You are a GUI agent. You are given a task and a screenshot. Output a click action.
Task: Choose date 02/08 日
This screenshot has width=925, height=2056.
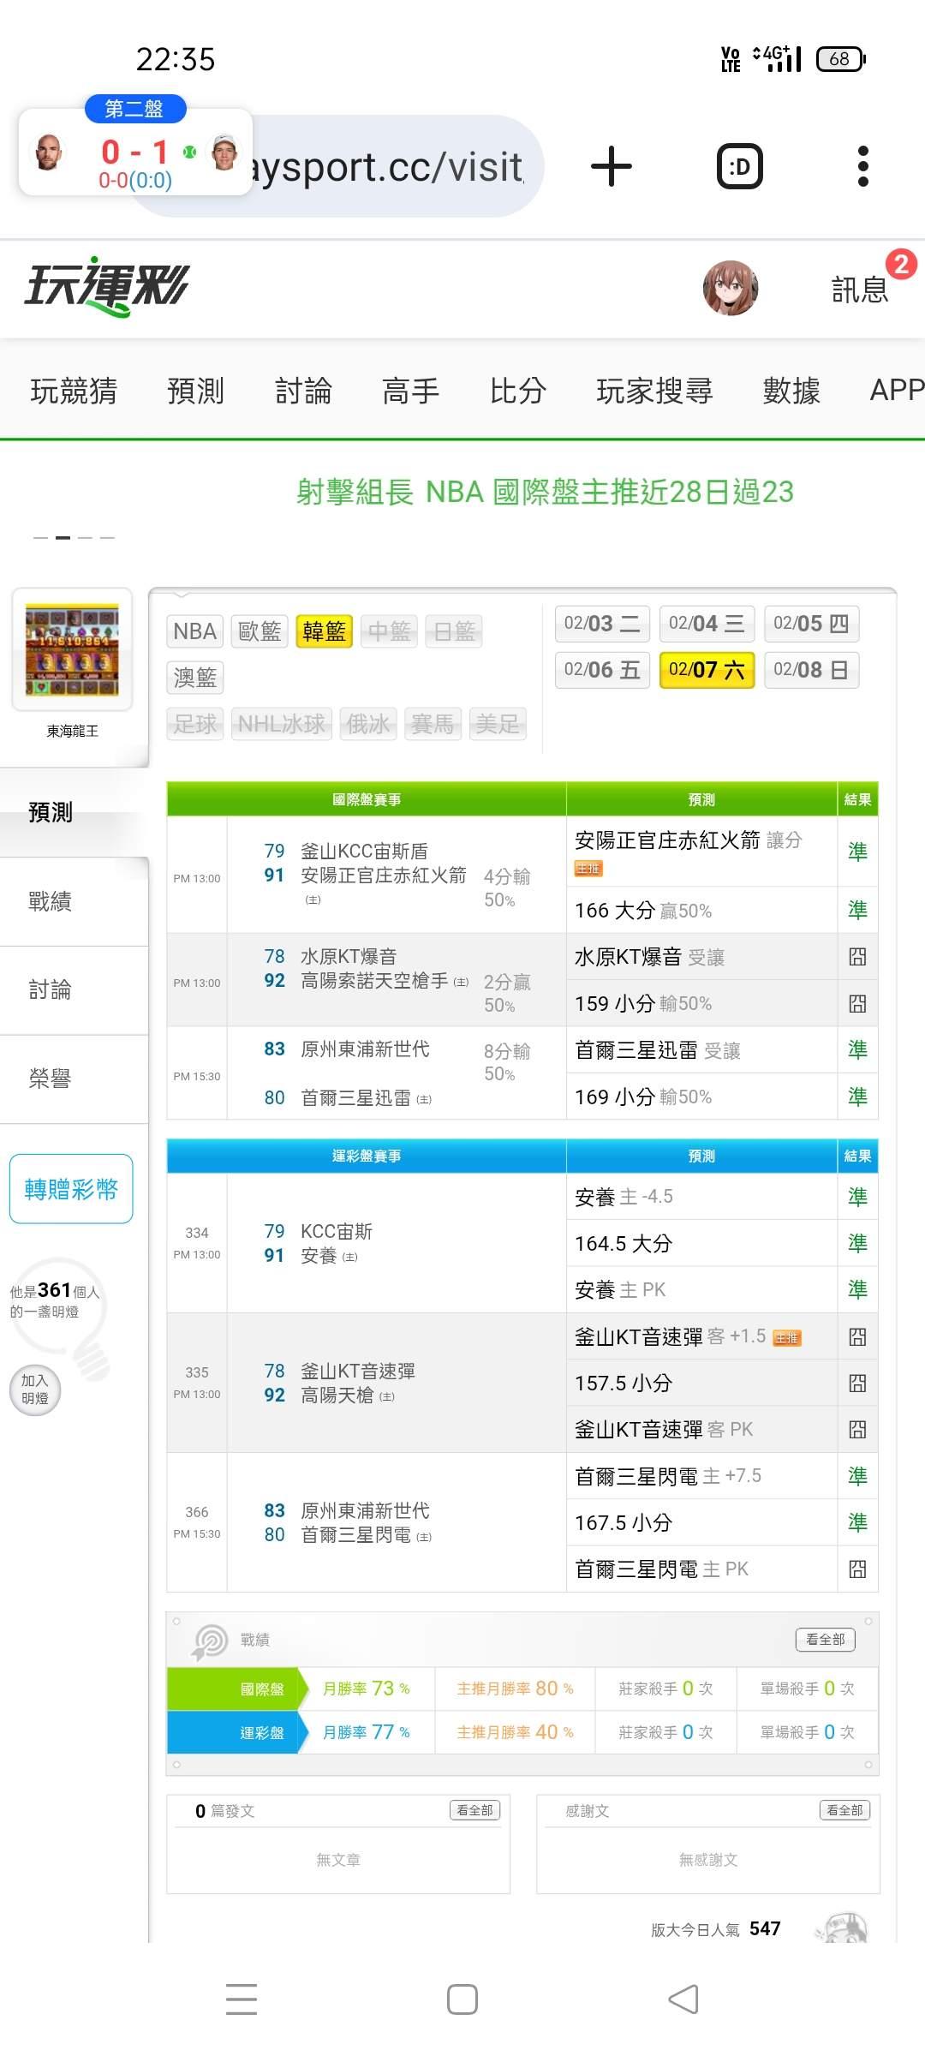(x=811, y=670)
